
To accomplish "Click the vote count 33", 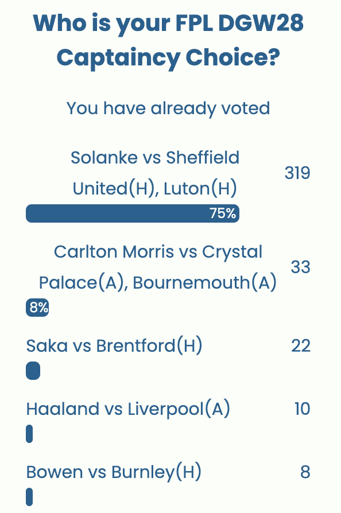I will [x=301, y=267].
